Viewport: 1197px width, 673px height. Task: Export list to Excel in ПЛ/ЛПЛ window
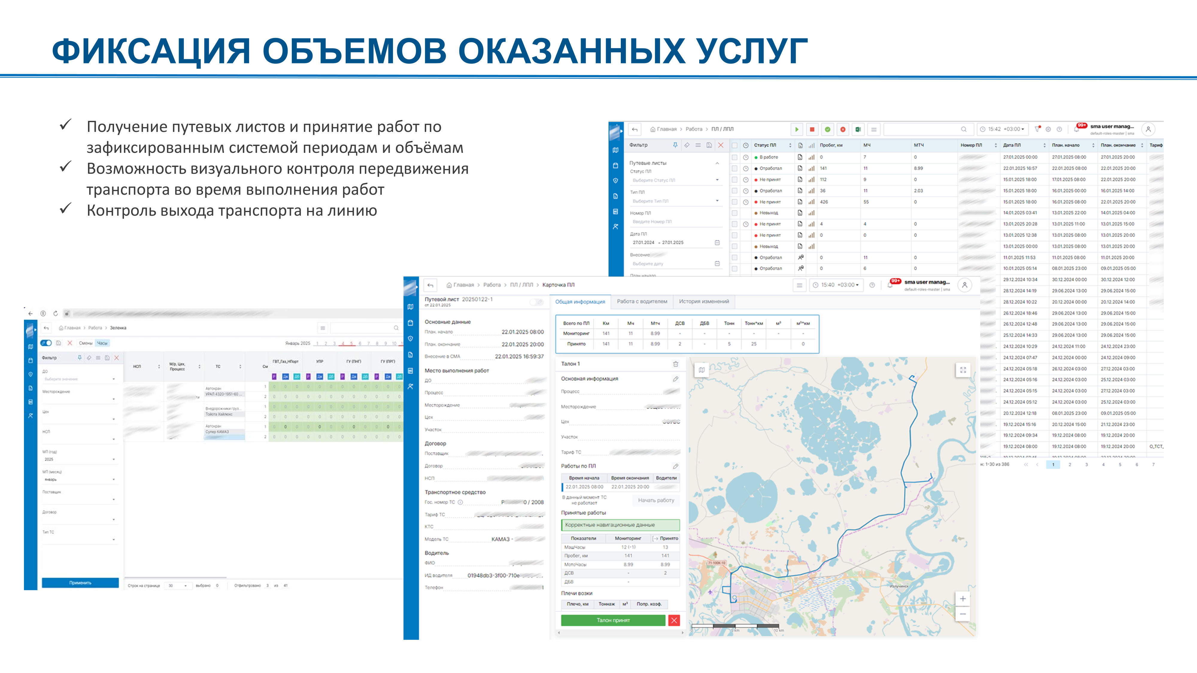coord(858,130)
